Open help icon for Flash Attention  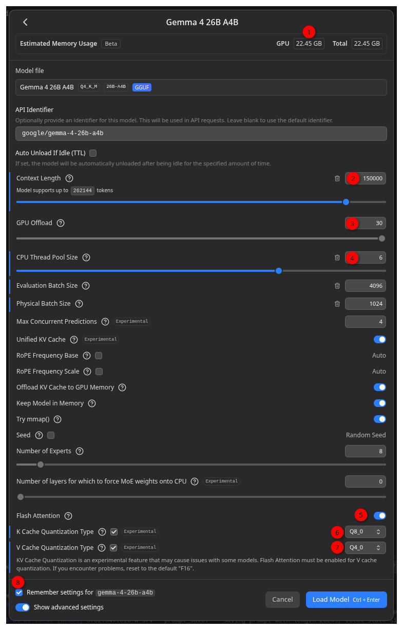(68, 516)
